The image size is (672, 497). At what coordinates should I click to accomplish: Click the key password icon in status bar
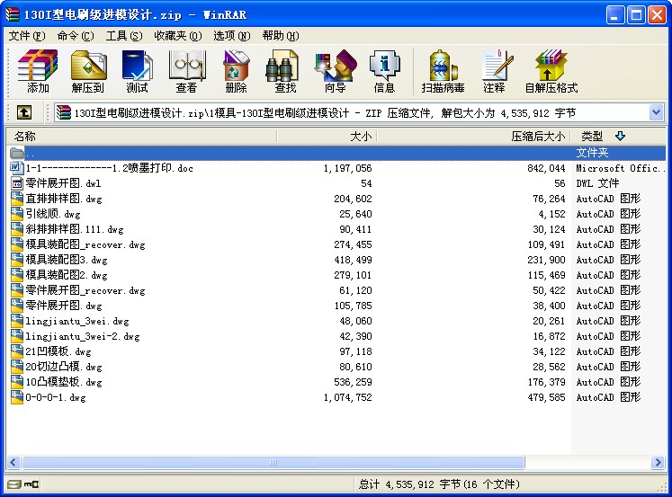tap(31, 484)
